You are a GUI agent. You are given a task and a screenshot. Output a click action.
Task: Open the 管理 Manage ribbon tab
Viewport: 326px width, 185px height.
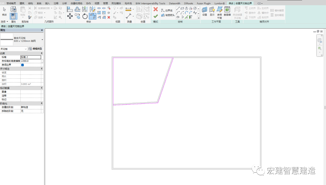[x=105, y=3]
